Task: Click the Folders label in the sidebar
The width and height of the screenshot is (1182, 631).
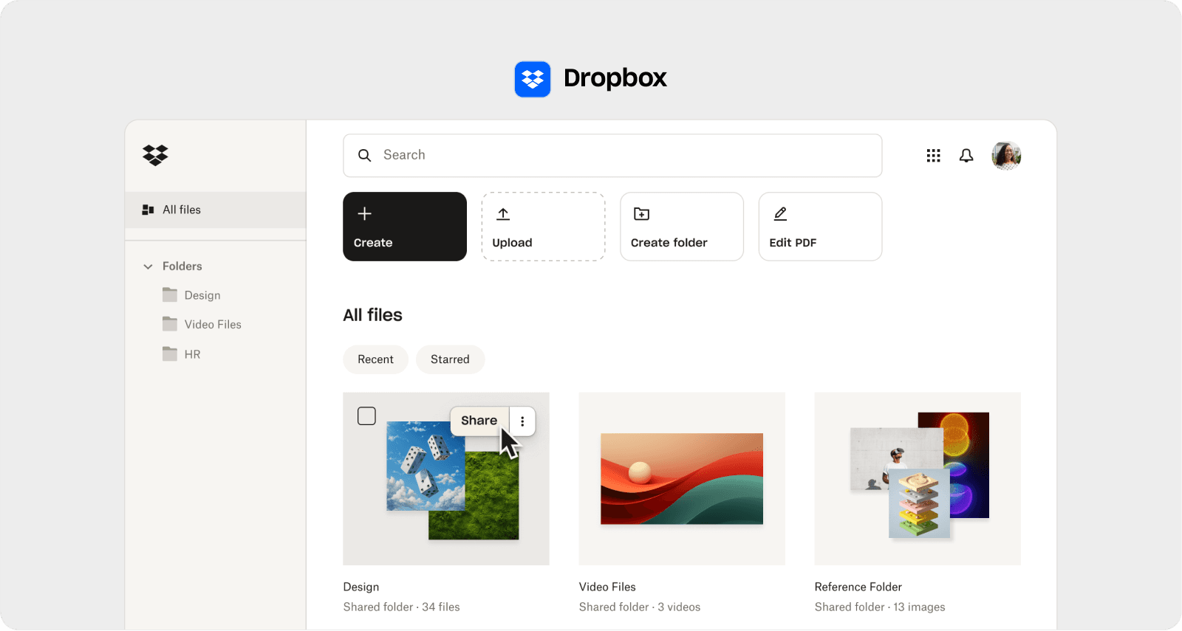Action: (182, 266)
